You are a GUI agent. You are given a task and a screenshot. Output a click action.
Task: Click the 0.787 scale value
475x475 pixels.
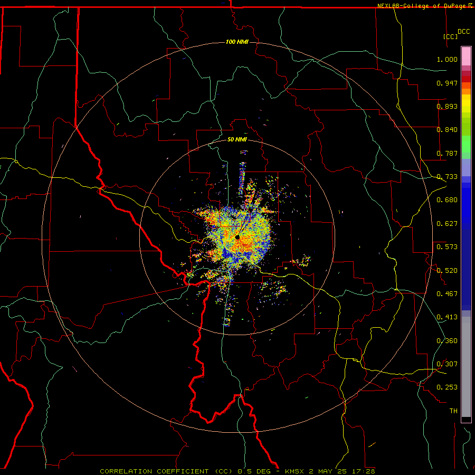pos(447,153)
